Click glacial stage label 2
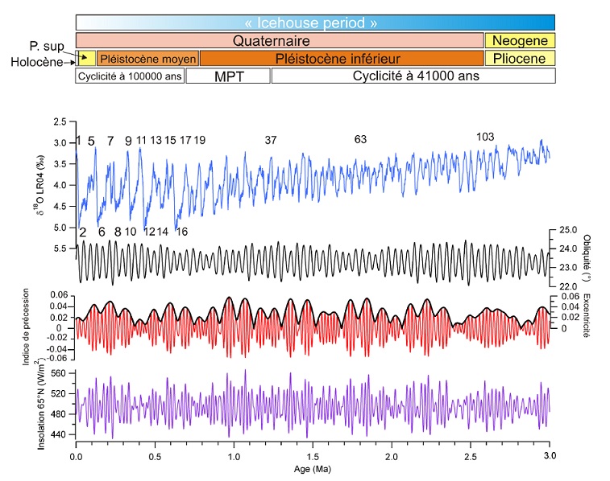The image size is (610, 481). point(82,232)
